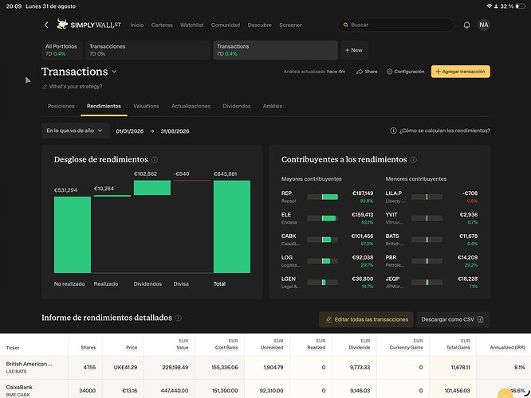Open the NA profile avatar
This screenshot has height=398, width=531.
tap(484, 25)
